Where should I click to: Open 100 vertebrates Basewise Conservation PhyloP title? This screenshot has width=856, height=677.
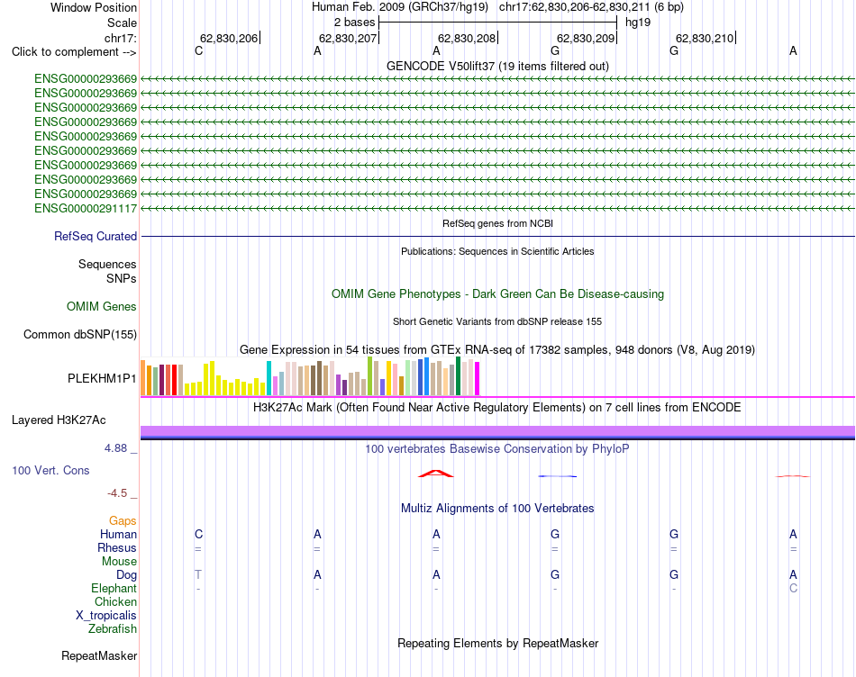pyautogui.click(x=497, y=449)
